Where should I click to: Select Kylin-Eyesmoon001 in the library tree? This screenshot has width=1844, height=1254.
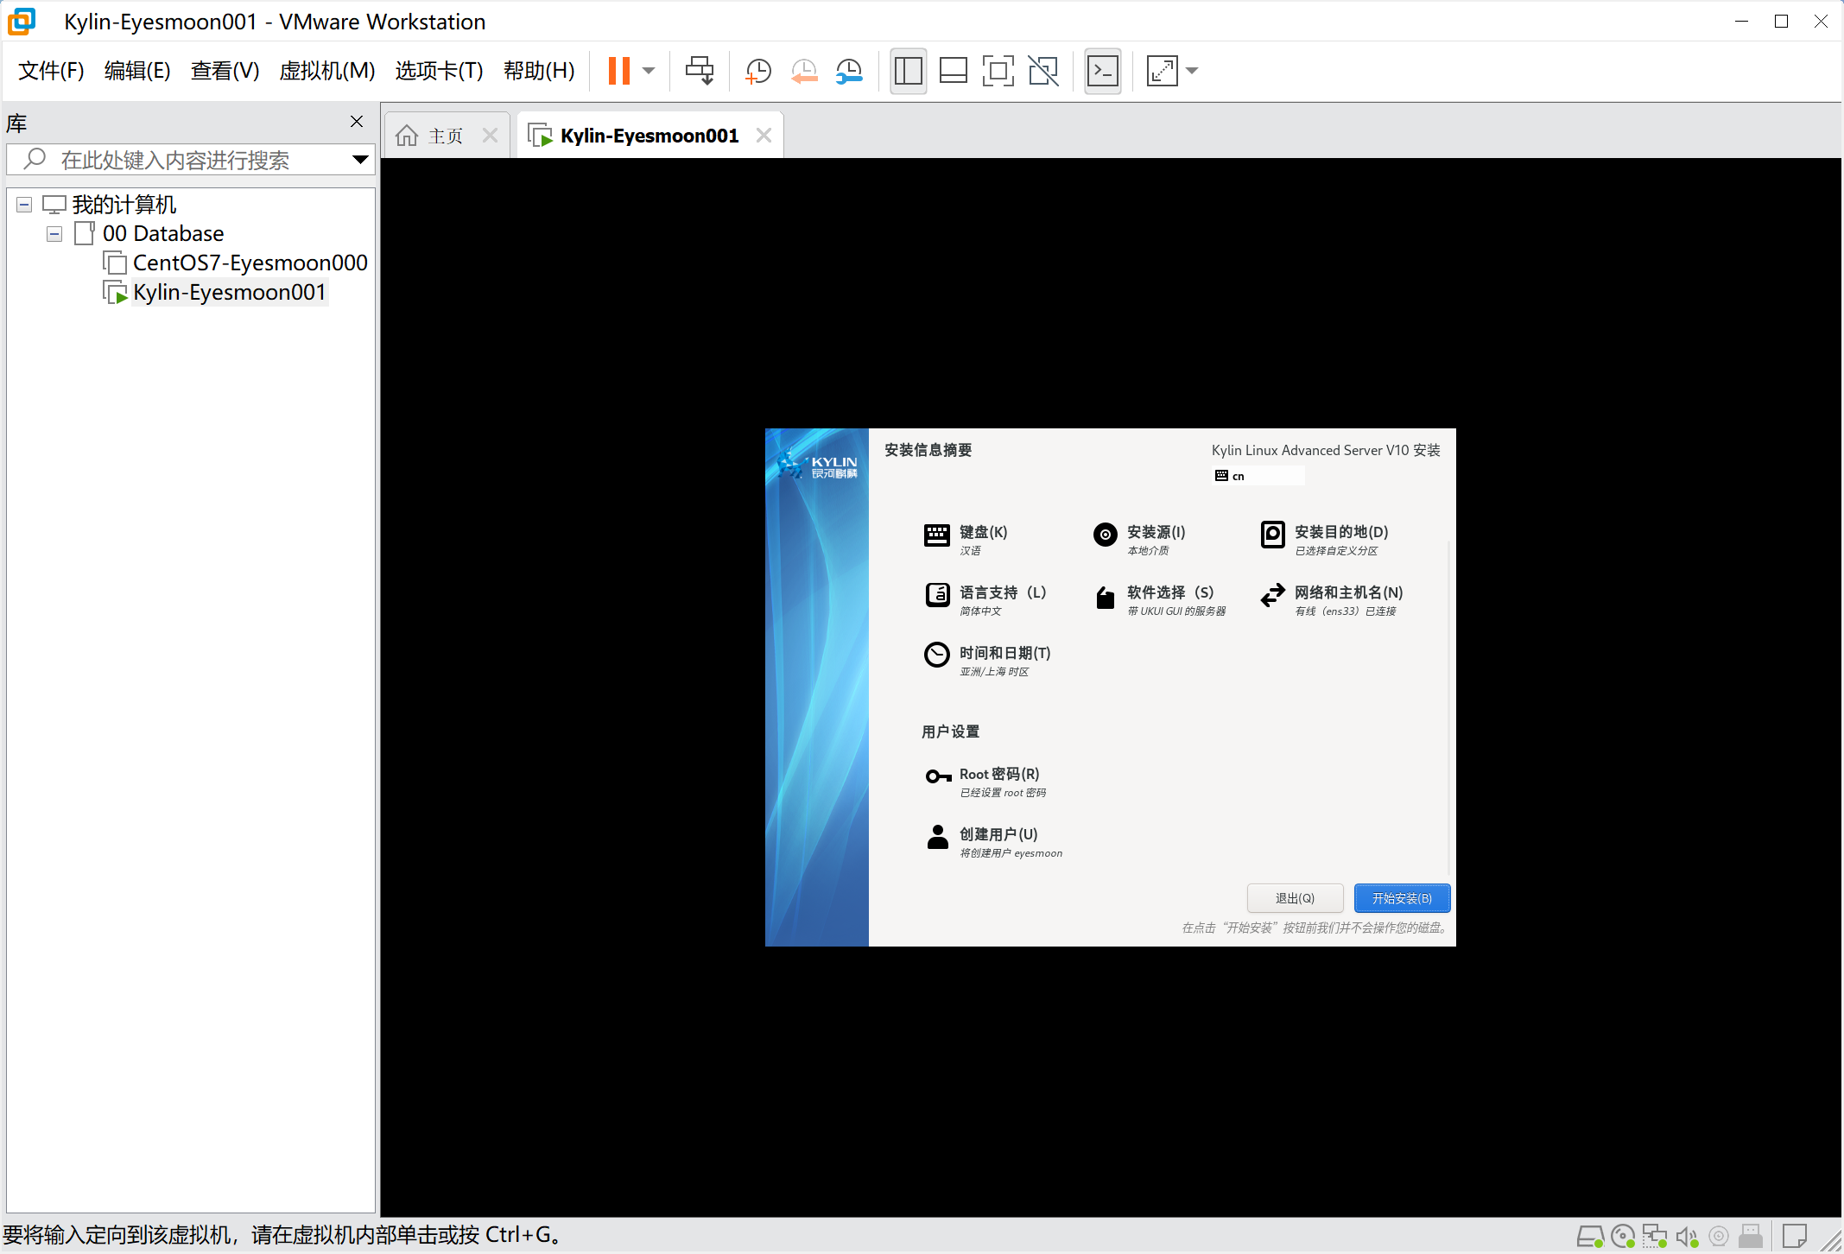(x=229, y=292)
